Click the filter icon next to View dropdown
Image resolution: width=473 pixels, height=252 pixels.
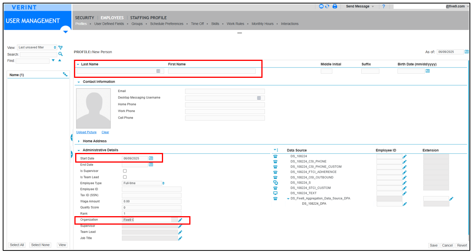click(61, 47)
